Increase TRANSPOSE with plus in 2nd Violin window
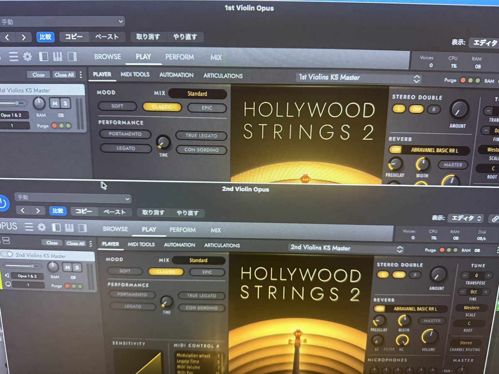Screen dimensions: 499x374 click(489, 275)
